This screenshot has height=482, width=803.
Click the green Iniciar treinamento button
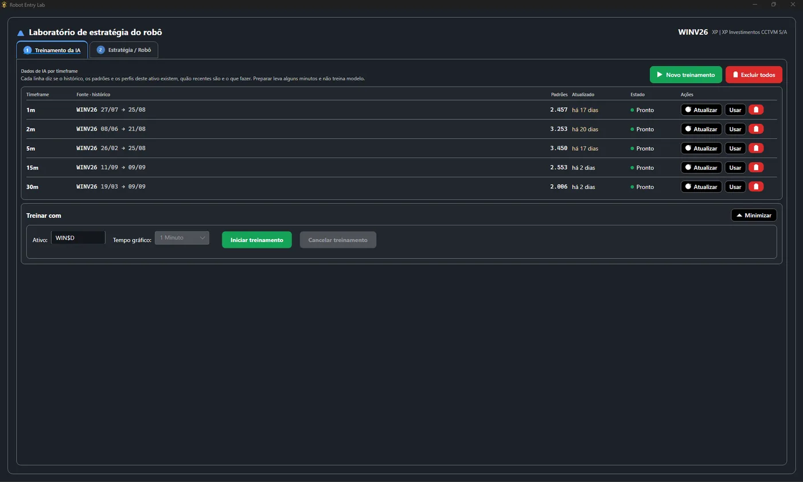pos(256,240)
